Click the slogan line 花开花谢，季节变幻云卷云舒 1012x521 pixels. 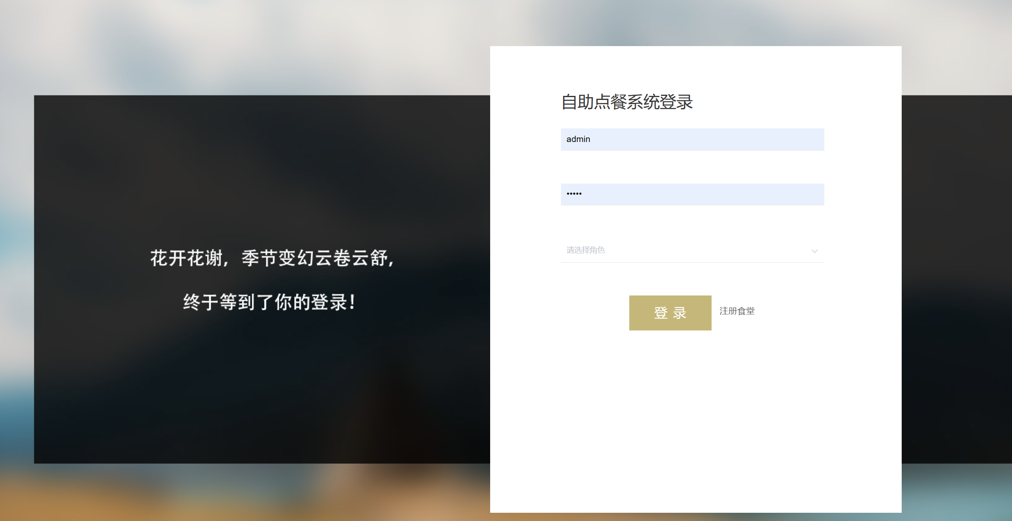272,258
